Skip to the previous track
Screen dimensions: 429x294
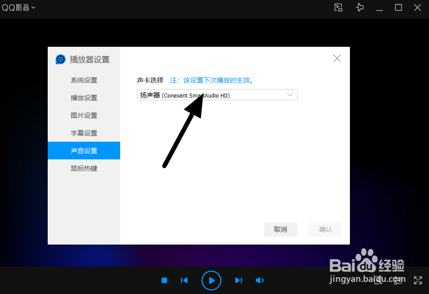point(184,280)
